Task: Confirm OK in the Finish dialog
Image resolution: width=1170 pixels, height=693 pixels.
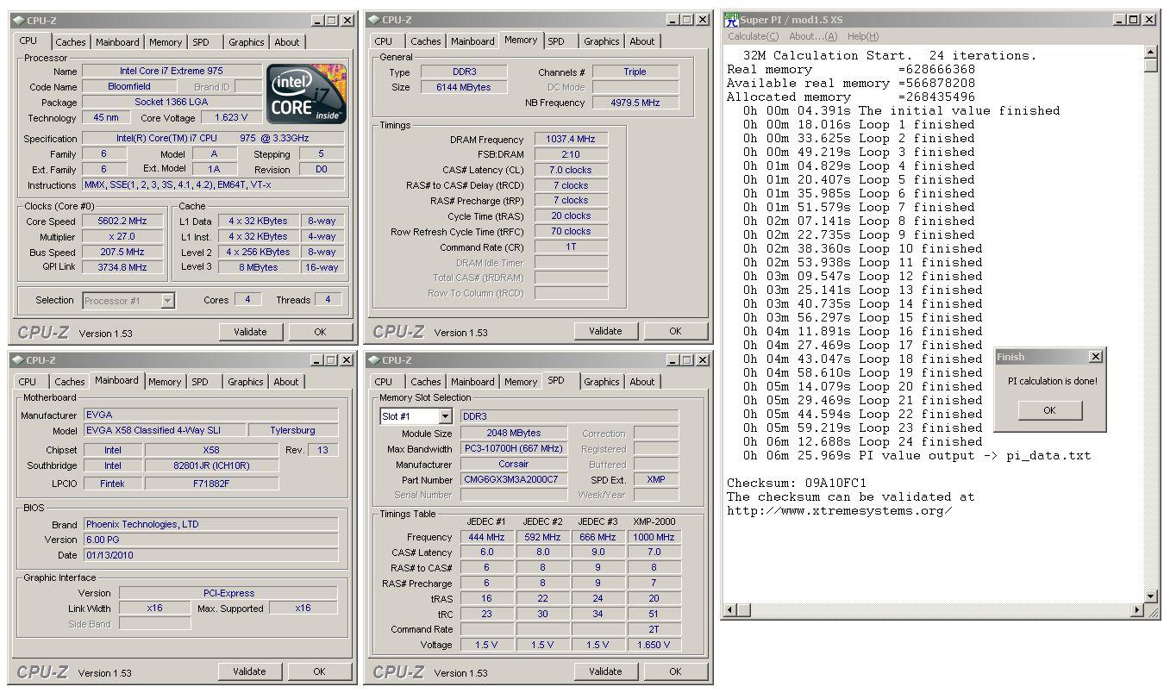Action: (1049, 410)
